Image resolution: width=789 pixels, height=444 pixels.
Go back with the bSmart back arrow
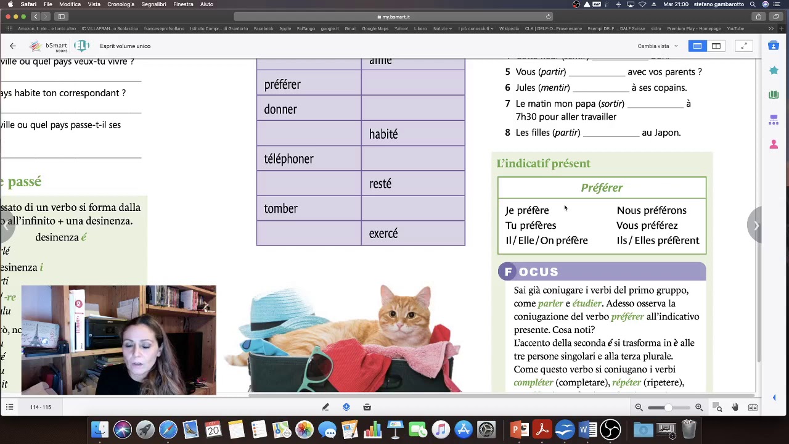pos(12,46)
